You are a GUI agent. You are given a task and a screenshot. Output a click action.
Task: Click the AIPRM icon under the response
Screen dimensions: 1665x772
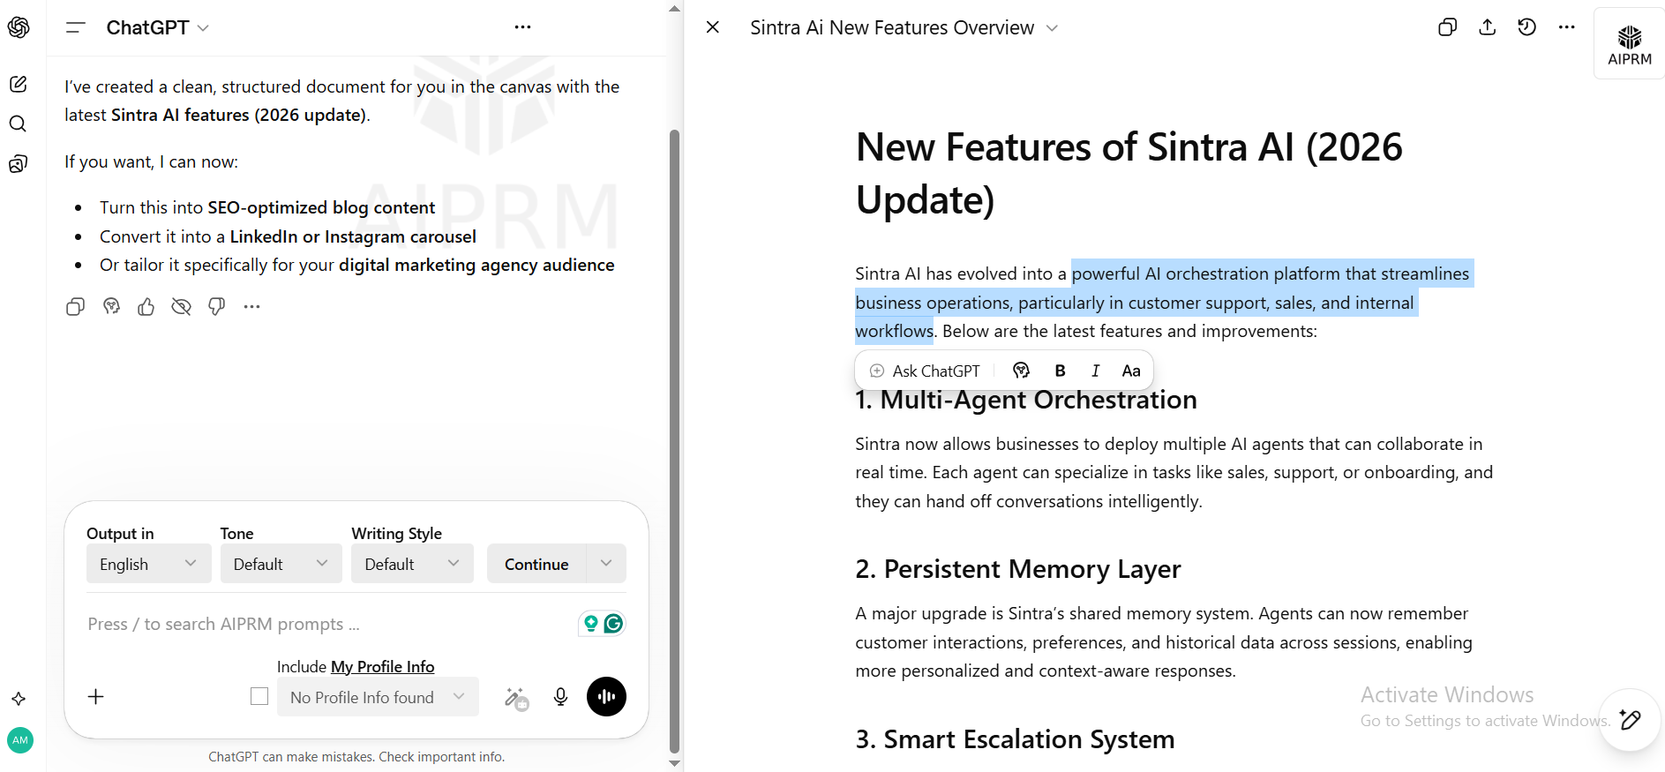[x=111, y=306]
